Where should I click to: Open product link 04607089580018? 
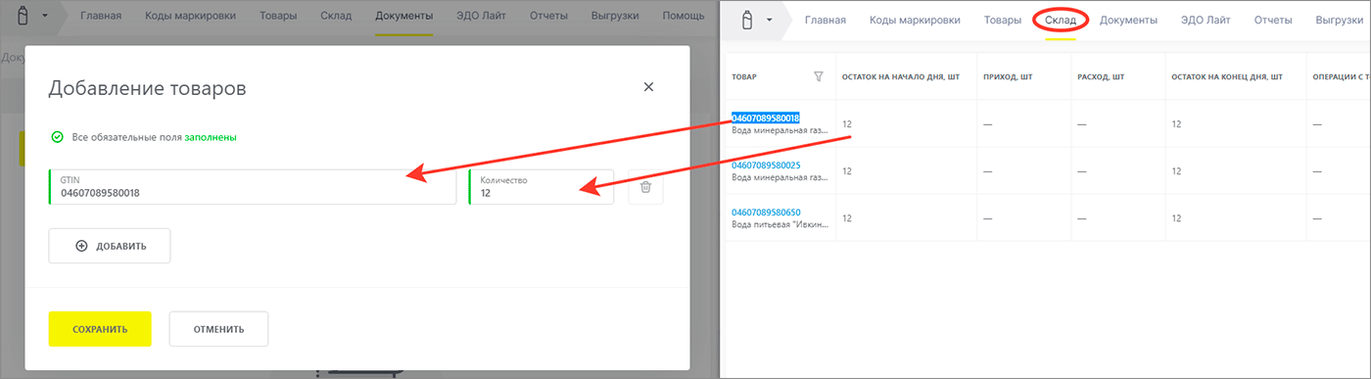coord(766,118)
